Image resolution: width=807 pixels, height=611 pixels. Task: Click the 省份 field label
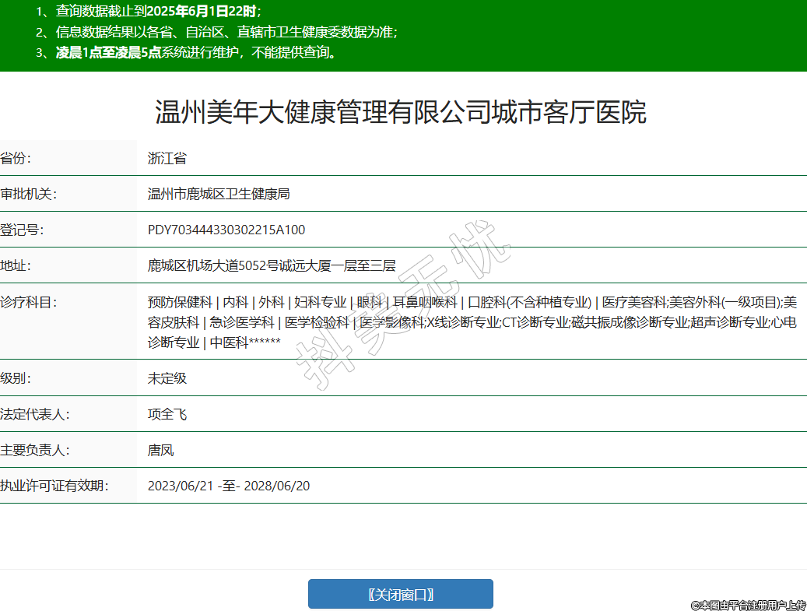coord(16,158)
